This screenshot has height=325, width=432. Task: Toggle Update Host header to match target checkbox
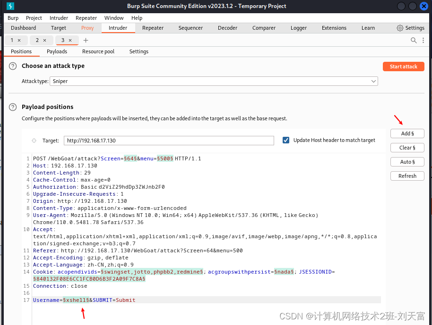pos(286,140)
